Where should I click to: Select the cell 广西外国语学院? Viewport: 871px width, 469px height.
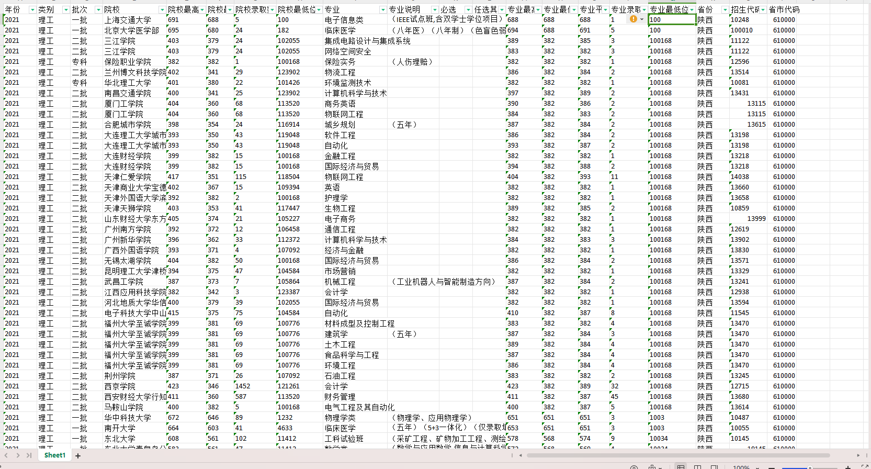[x=134, y=250]
